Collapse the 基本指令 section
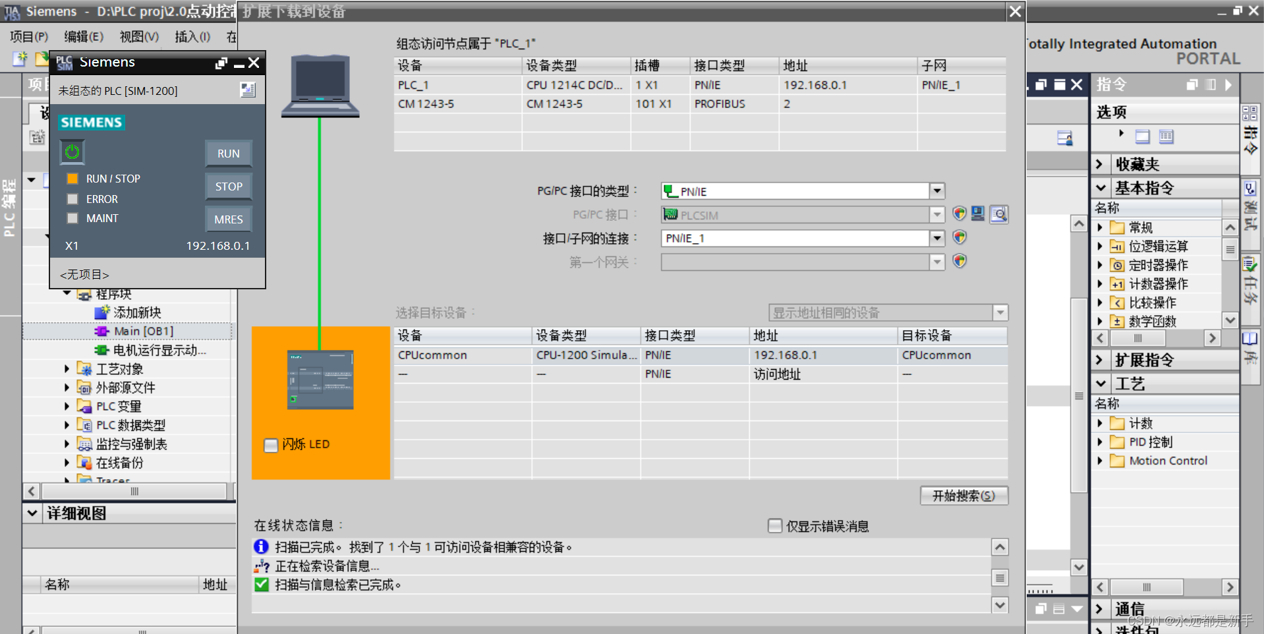The image size is (1264, 634). pos(1100,188)
